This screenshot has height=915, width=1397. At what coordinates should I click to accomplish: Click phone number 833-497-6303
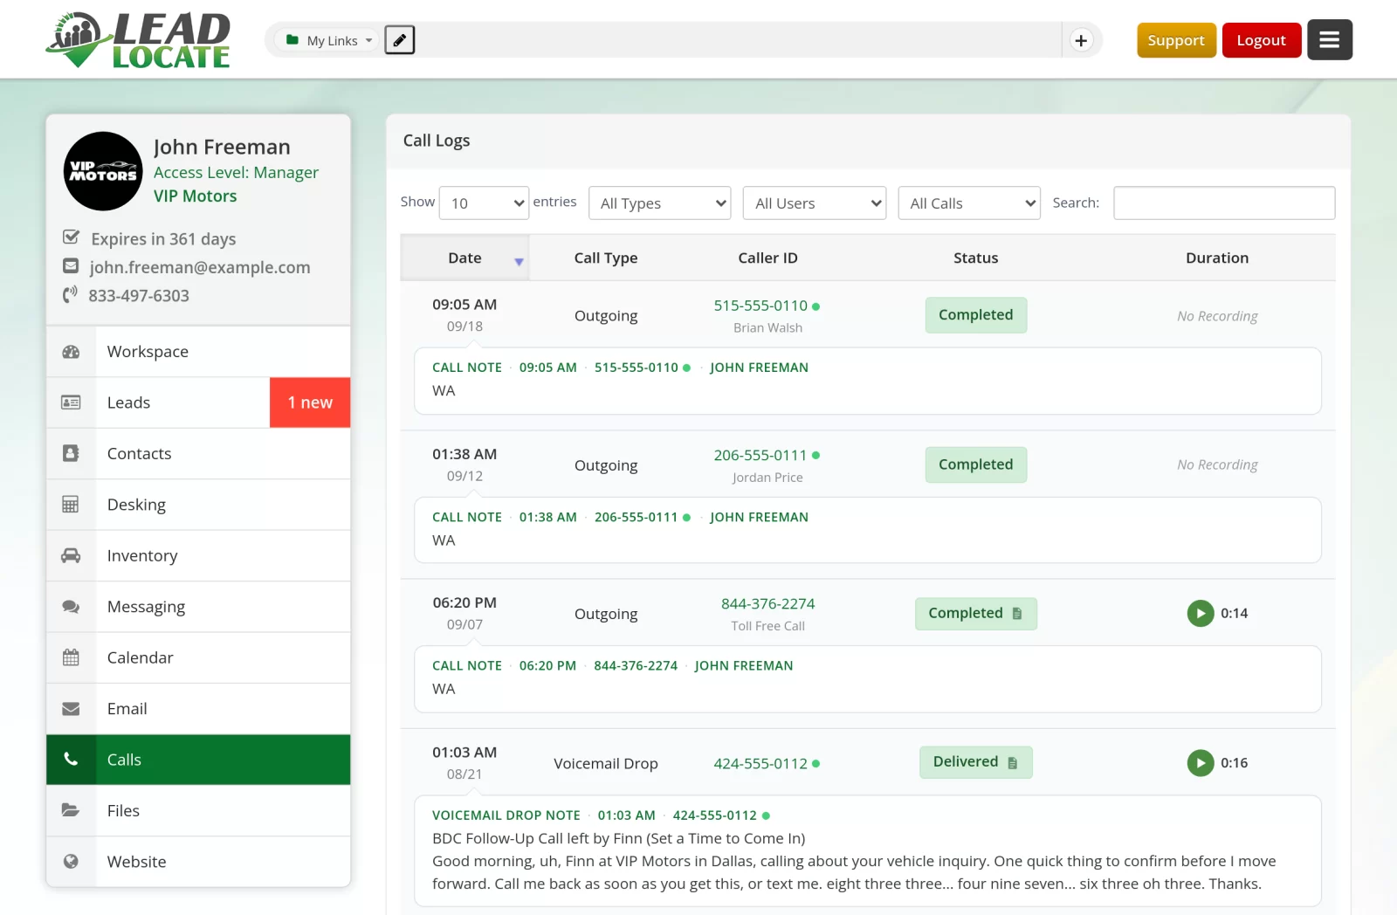pyautogui.click(x=139, y=296)
